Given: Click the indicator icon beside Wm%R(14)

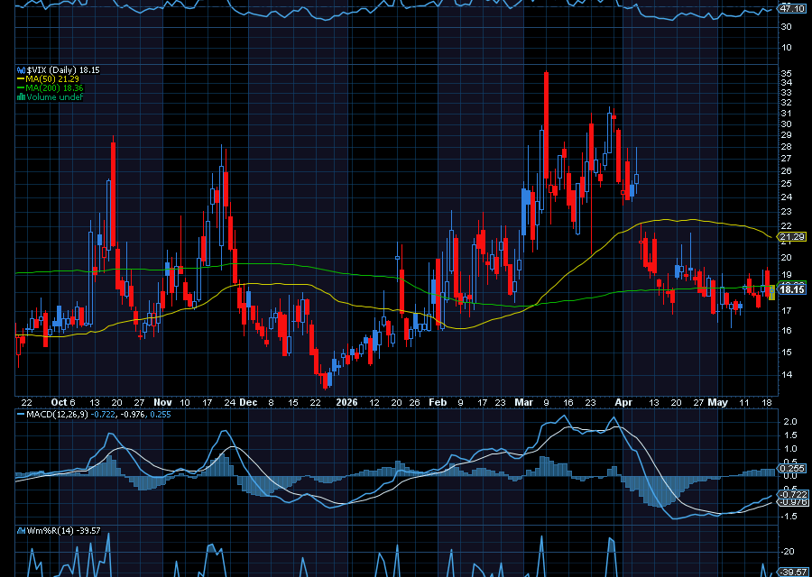Looking at the screenshot, I should pyautogui.click(x=22, y=531).
